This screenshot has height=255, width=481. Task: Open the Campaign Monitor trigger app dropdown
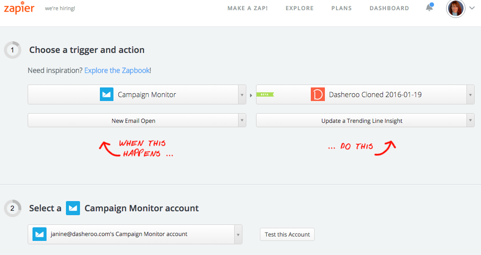click(137, 95)
